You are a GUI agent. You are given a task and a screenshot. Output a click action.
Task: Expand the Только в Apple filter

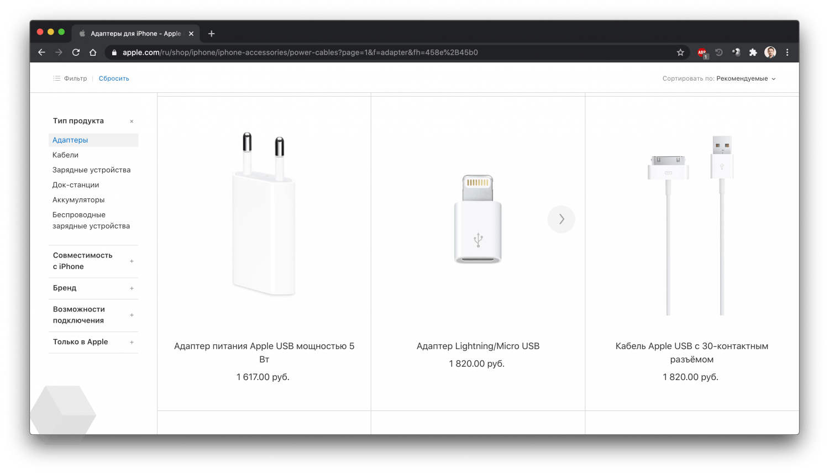tap(93, 343)
